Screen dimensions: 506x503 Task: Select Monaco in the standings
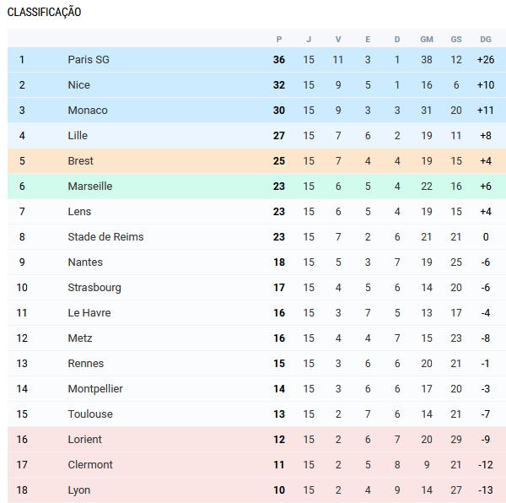click(88, 111)
